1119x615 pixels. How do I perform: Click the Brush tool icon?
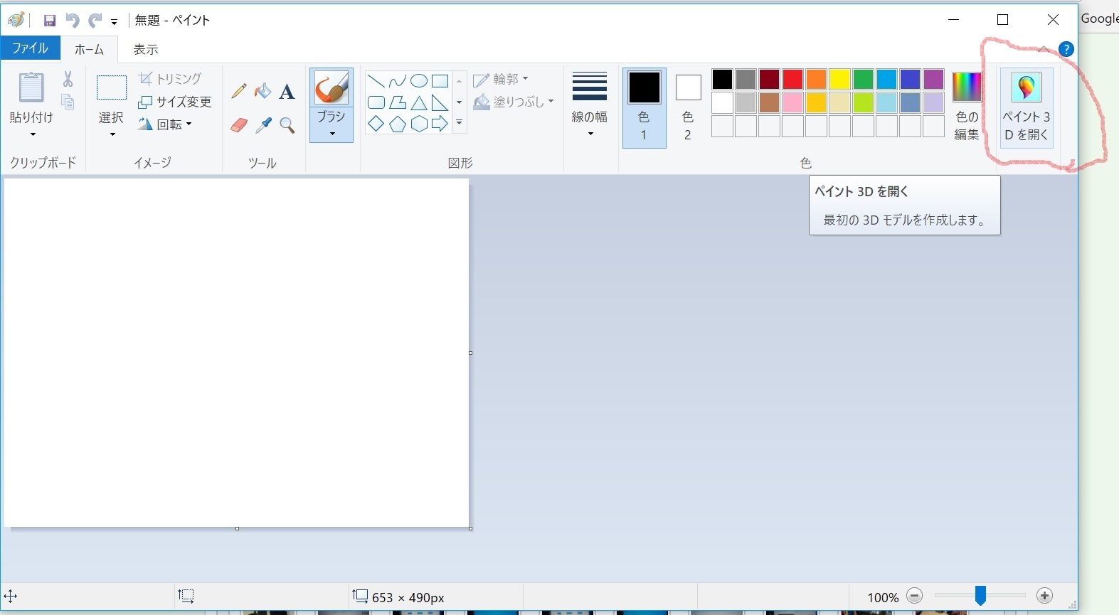332,89
